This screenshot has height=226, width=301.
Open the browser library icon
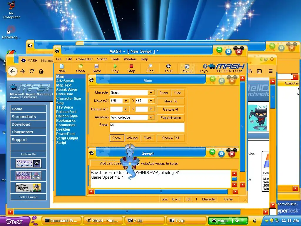pyautogui.click(x=250, y=71)
